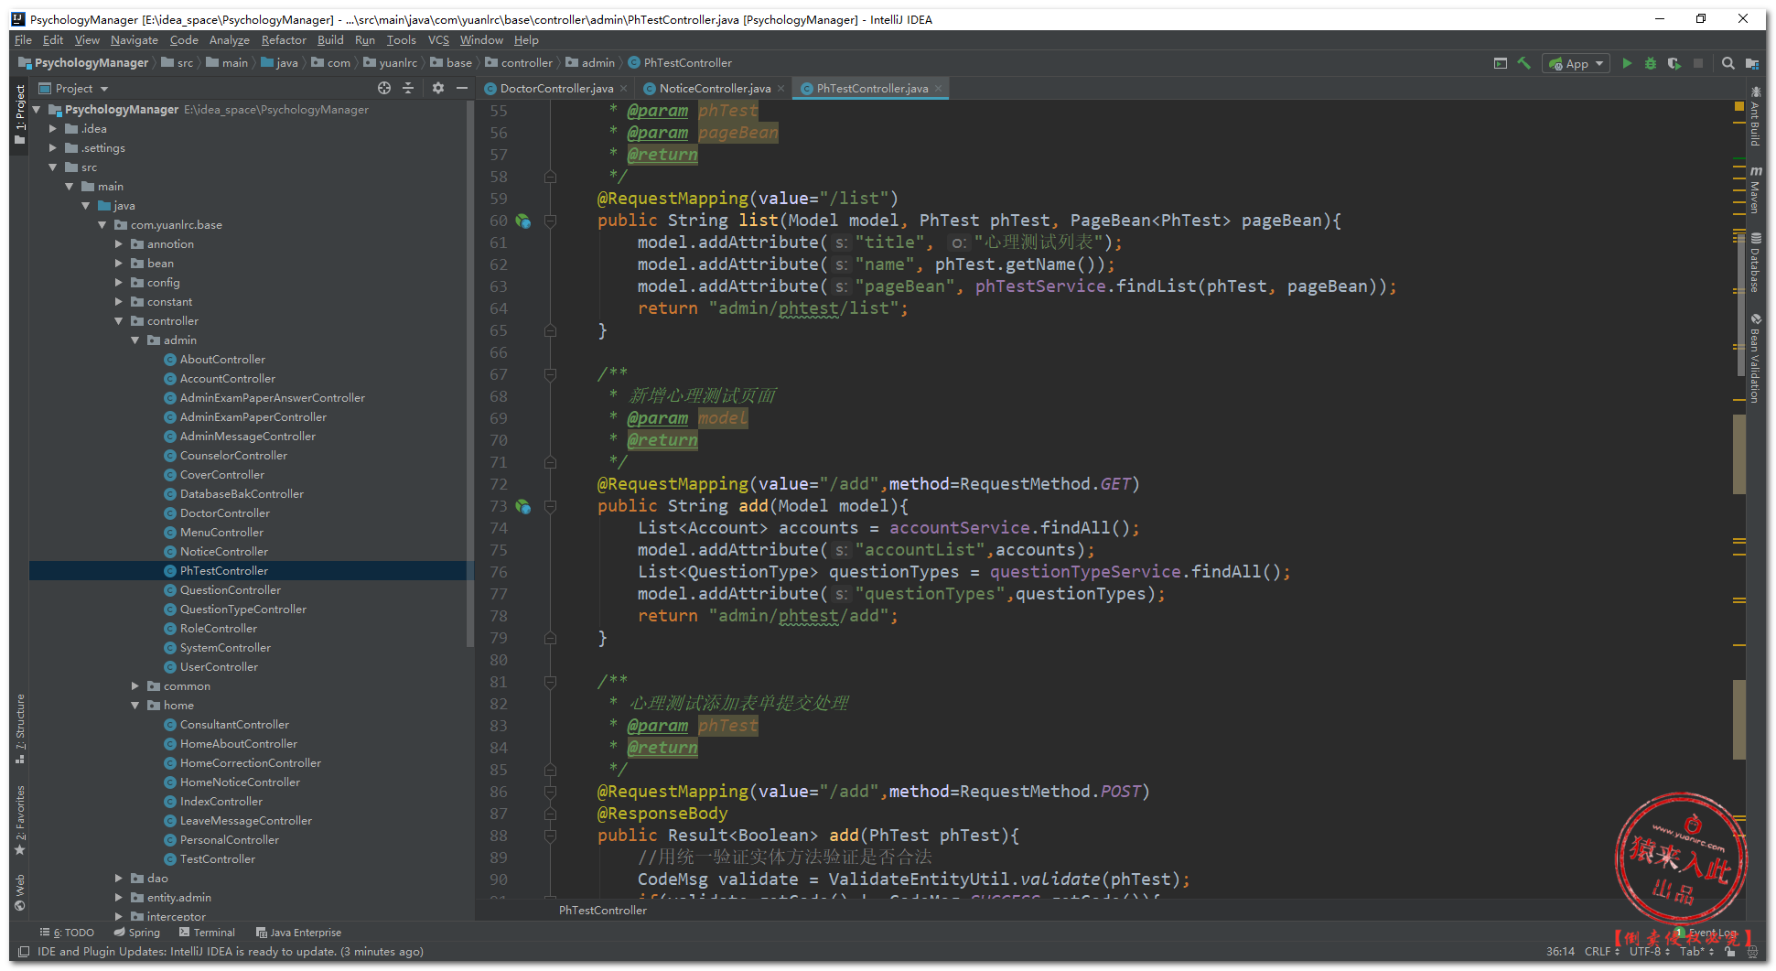Run the App configuration with the green play icon

tap(1626, 63)
